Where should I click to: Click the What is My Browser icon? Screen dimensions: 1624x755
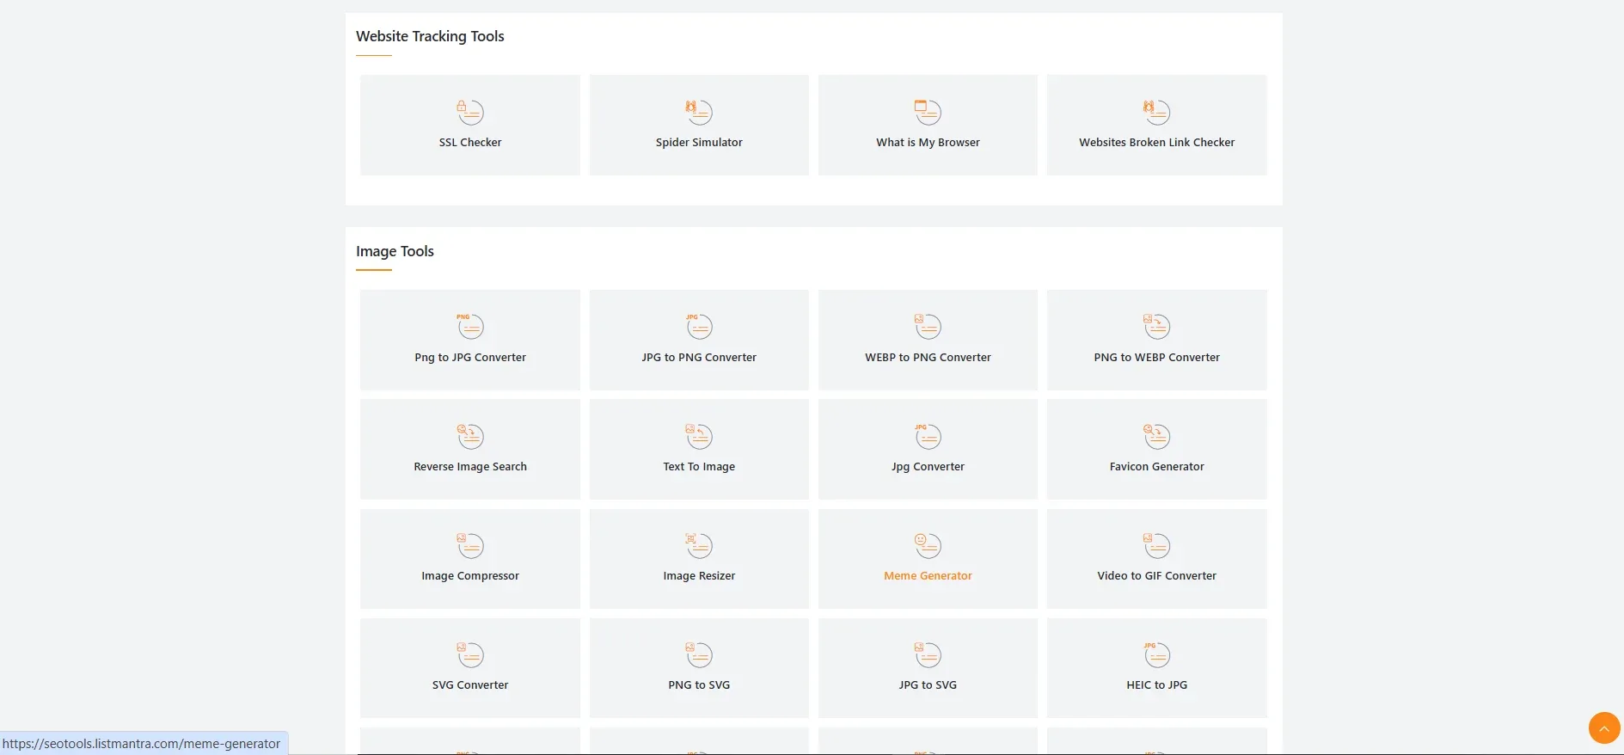click(928, 112)
